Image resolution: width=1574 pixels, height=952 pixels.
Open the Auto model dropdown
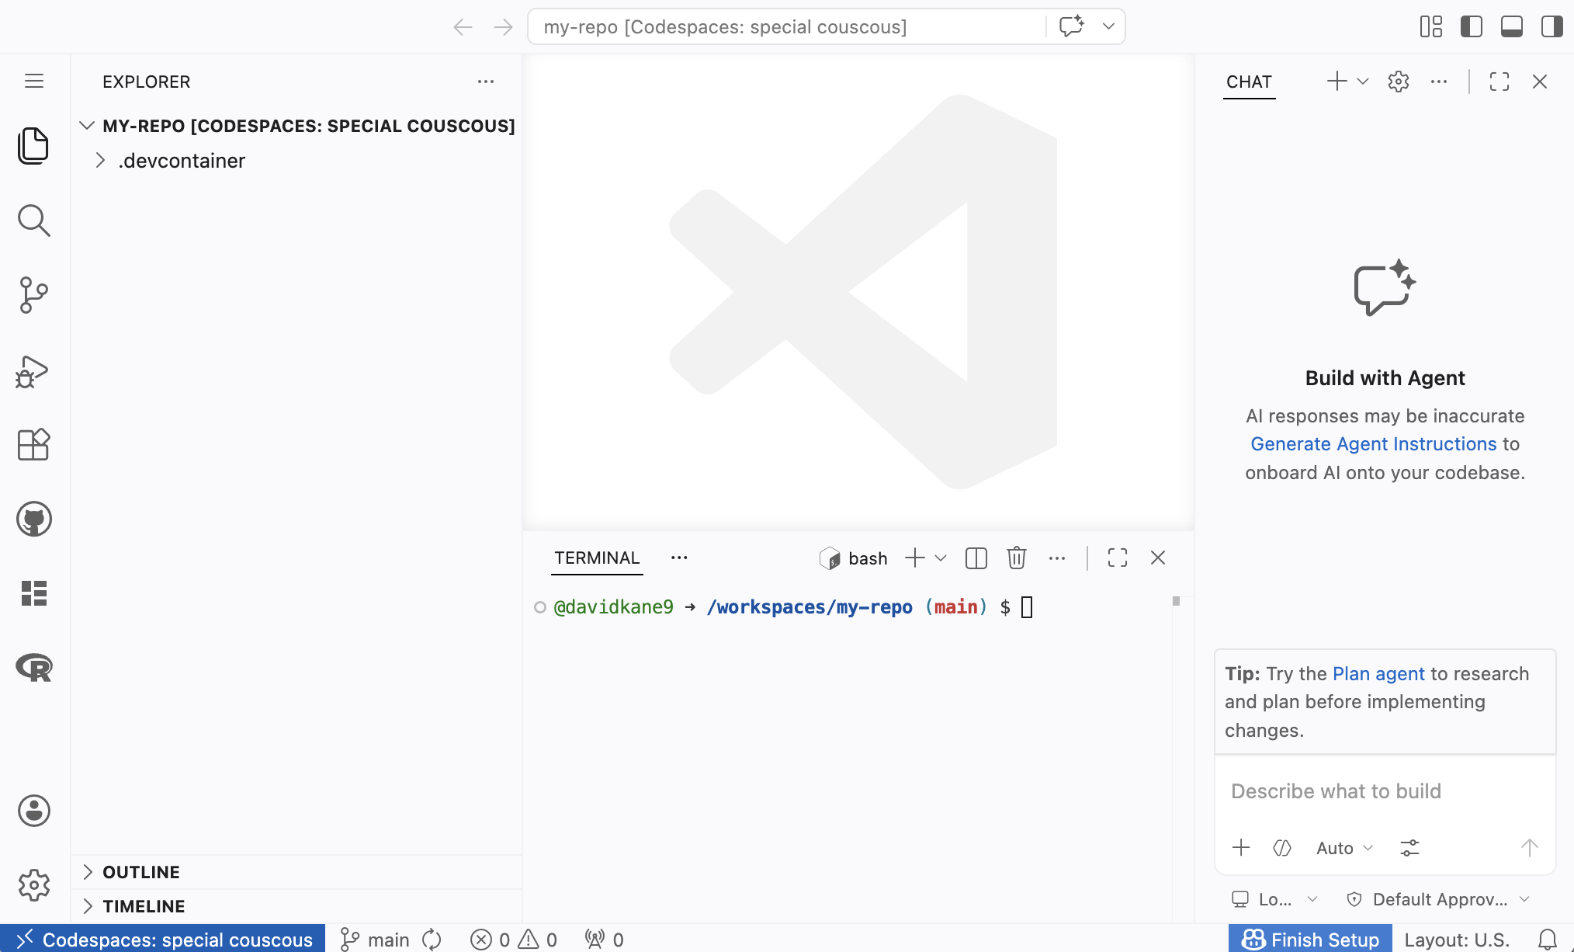point(1343,848)
